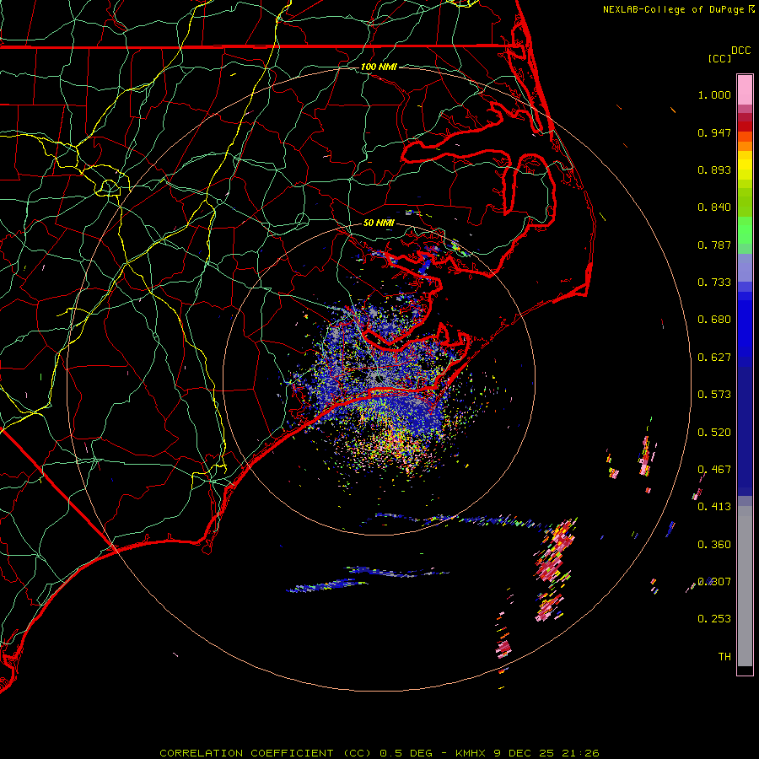759x759 pixels.
Task: Click the 0.787 scale value
Action: pyautogui.click(x=714, y=245)
